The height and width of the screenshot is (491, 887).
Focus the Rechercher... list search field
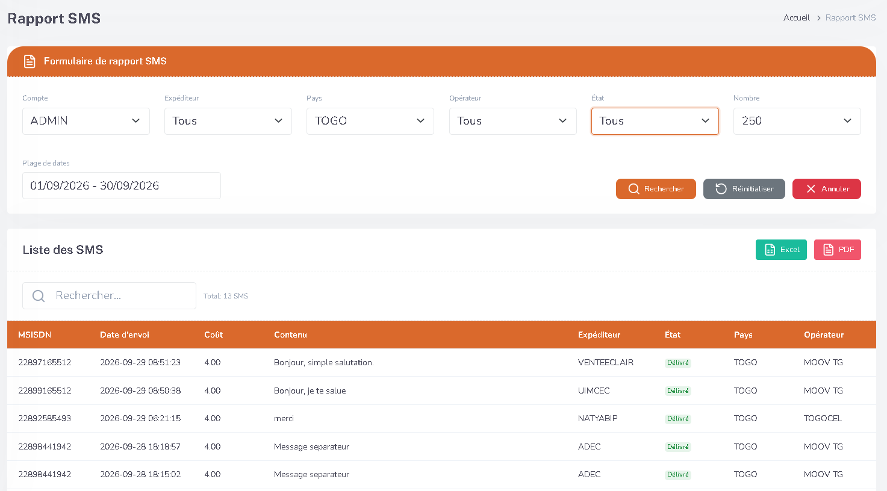point(109,296)
